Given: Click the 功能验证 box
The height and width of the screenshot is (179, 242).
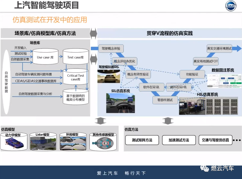Looking at the screenshot, I should click(192, 74).
